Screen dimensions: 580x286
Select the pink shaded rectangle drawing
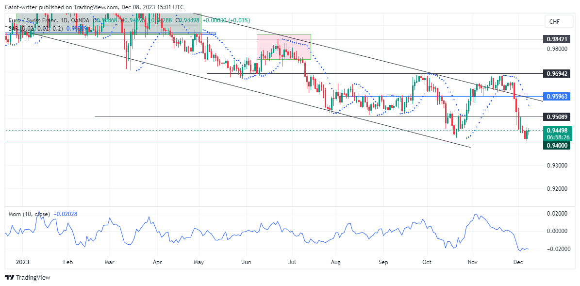[x=284, y=47]
